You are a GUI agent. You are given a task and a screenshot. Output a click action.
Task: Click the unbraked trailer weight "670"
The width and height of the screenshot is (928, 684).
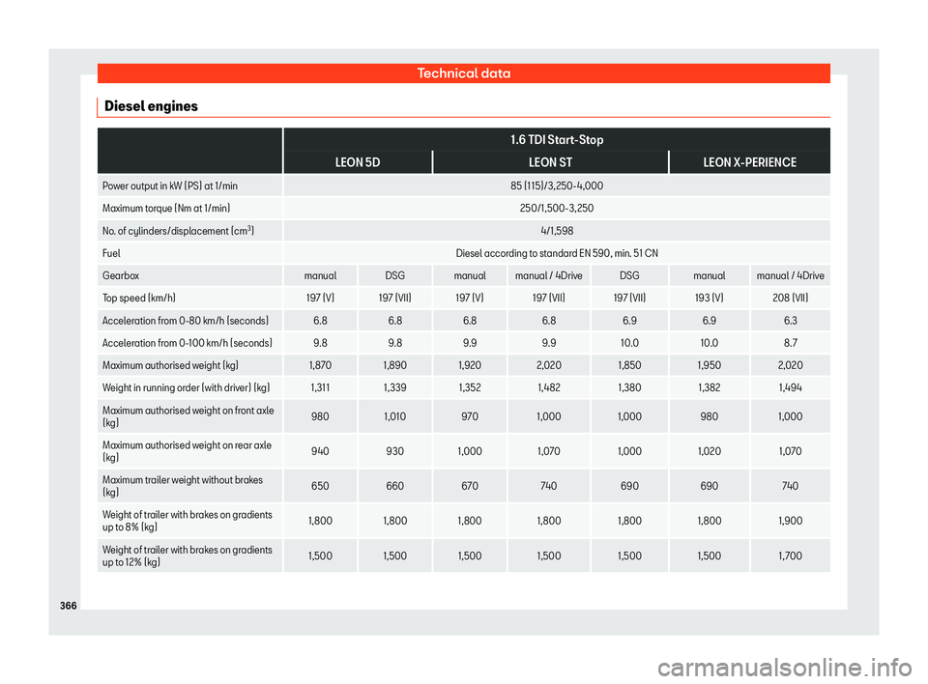tap(470, 486)
